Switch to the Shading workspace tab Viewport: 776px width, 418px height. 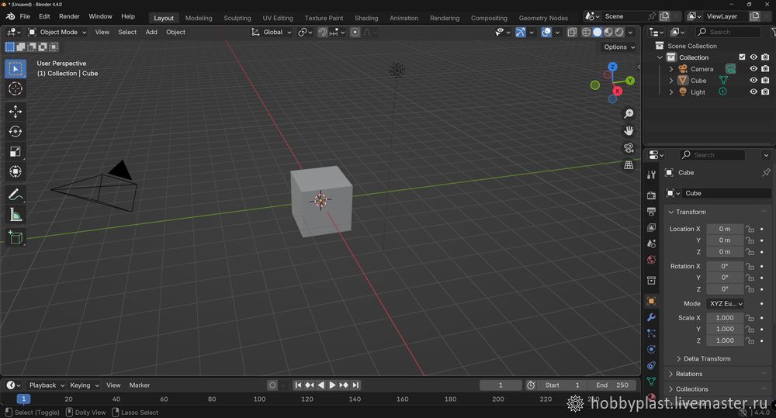366,19
